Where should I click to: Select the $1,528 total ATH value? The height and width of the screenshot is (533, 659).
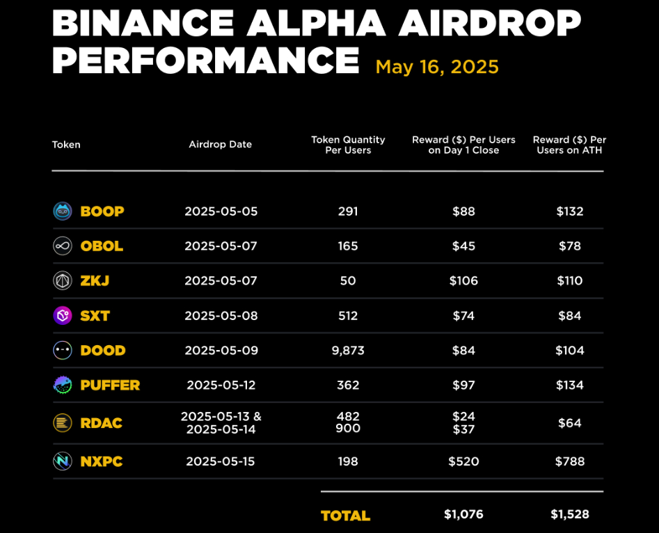[570, 515]
